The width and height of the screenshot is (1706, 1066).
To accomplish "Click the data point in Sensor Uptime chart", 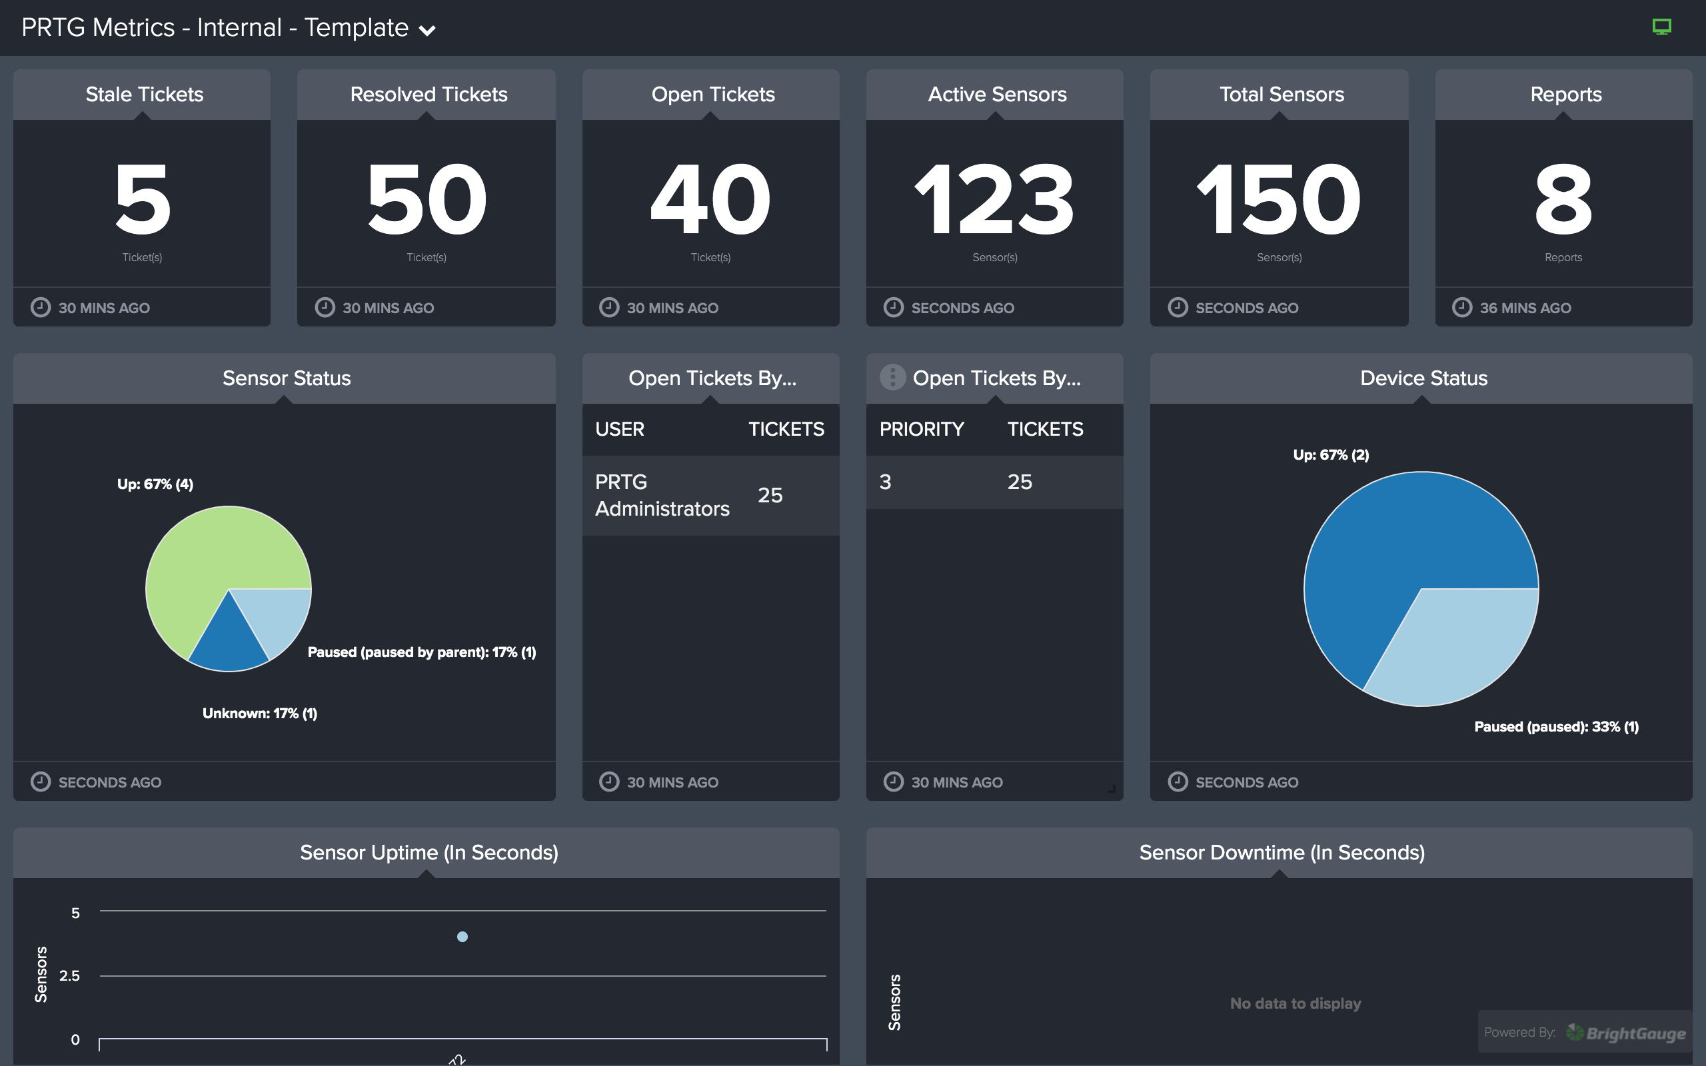I will (462, 936).
